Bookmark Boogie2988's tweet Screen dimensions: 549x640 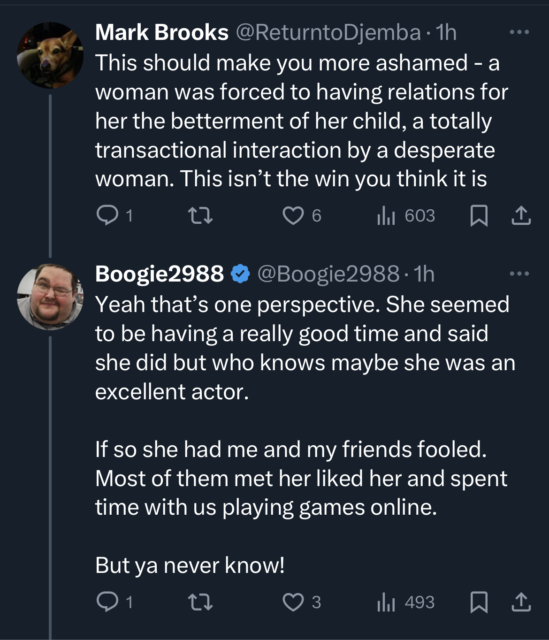[x=479, y=602]
